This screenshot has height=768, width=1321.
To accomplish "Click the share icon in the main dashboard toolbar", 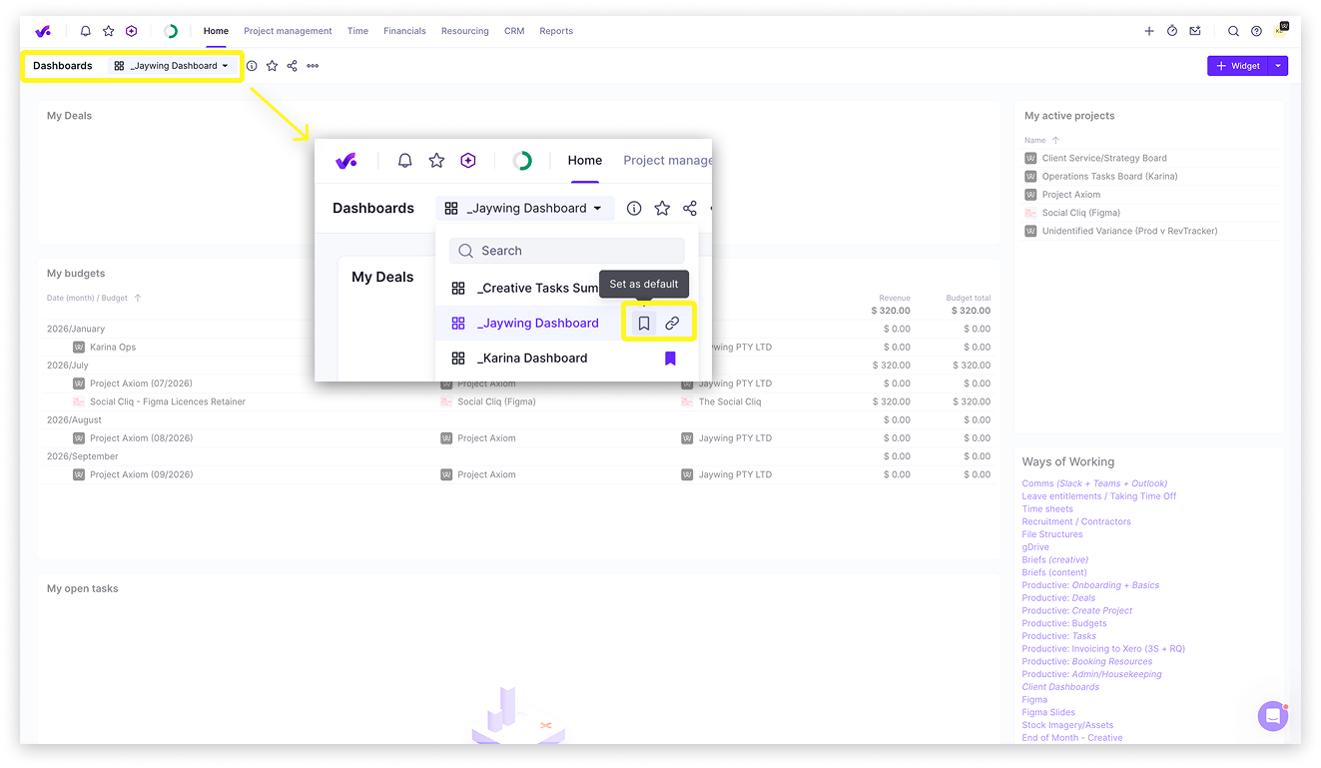I will coord(293,66).
